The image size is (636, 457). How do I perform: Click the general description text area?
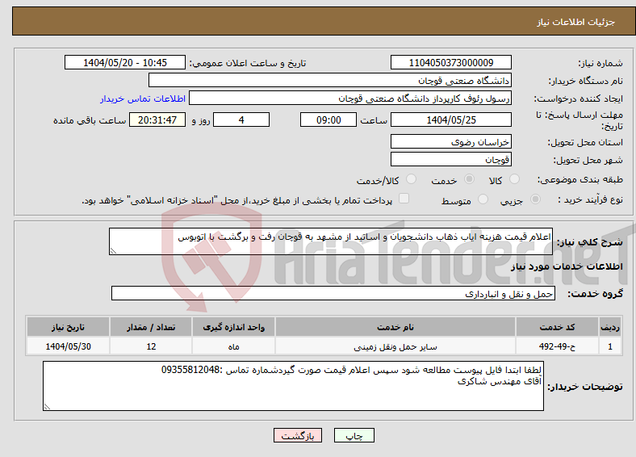click(331, 241)
